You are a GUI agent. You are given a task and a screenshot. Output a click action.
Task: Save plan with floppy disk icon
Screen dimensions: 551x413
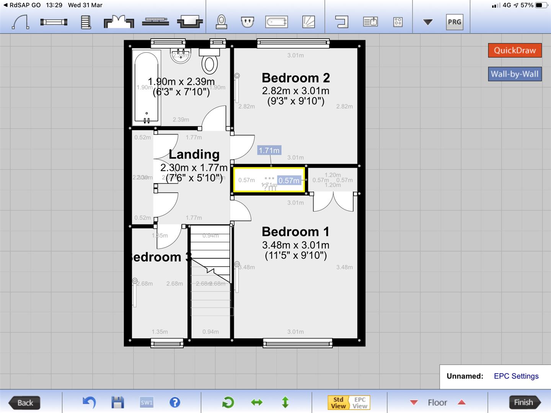point(117,402)
